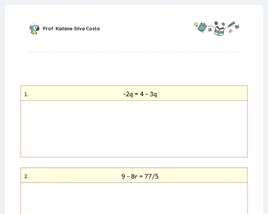Click the equation 9 - 8r = 77/5
Viewport: 268px width, 214px height.
[140, 176]
